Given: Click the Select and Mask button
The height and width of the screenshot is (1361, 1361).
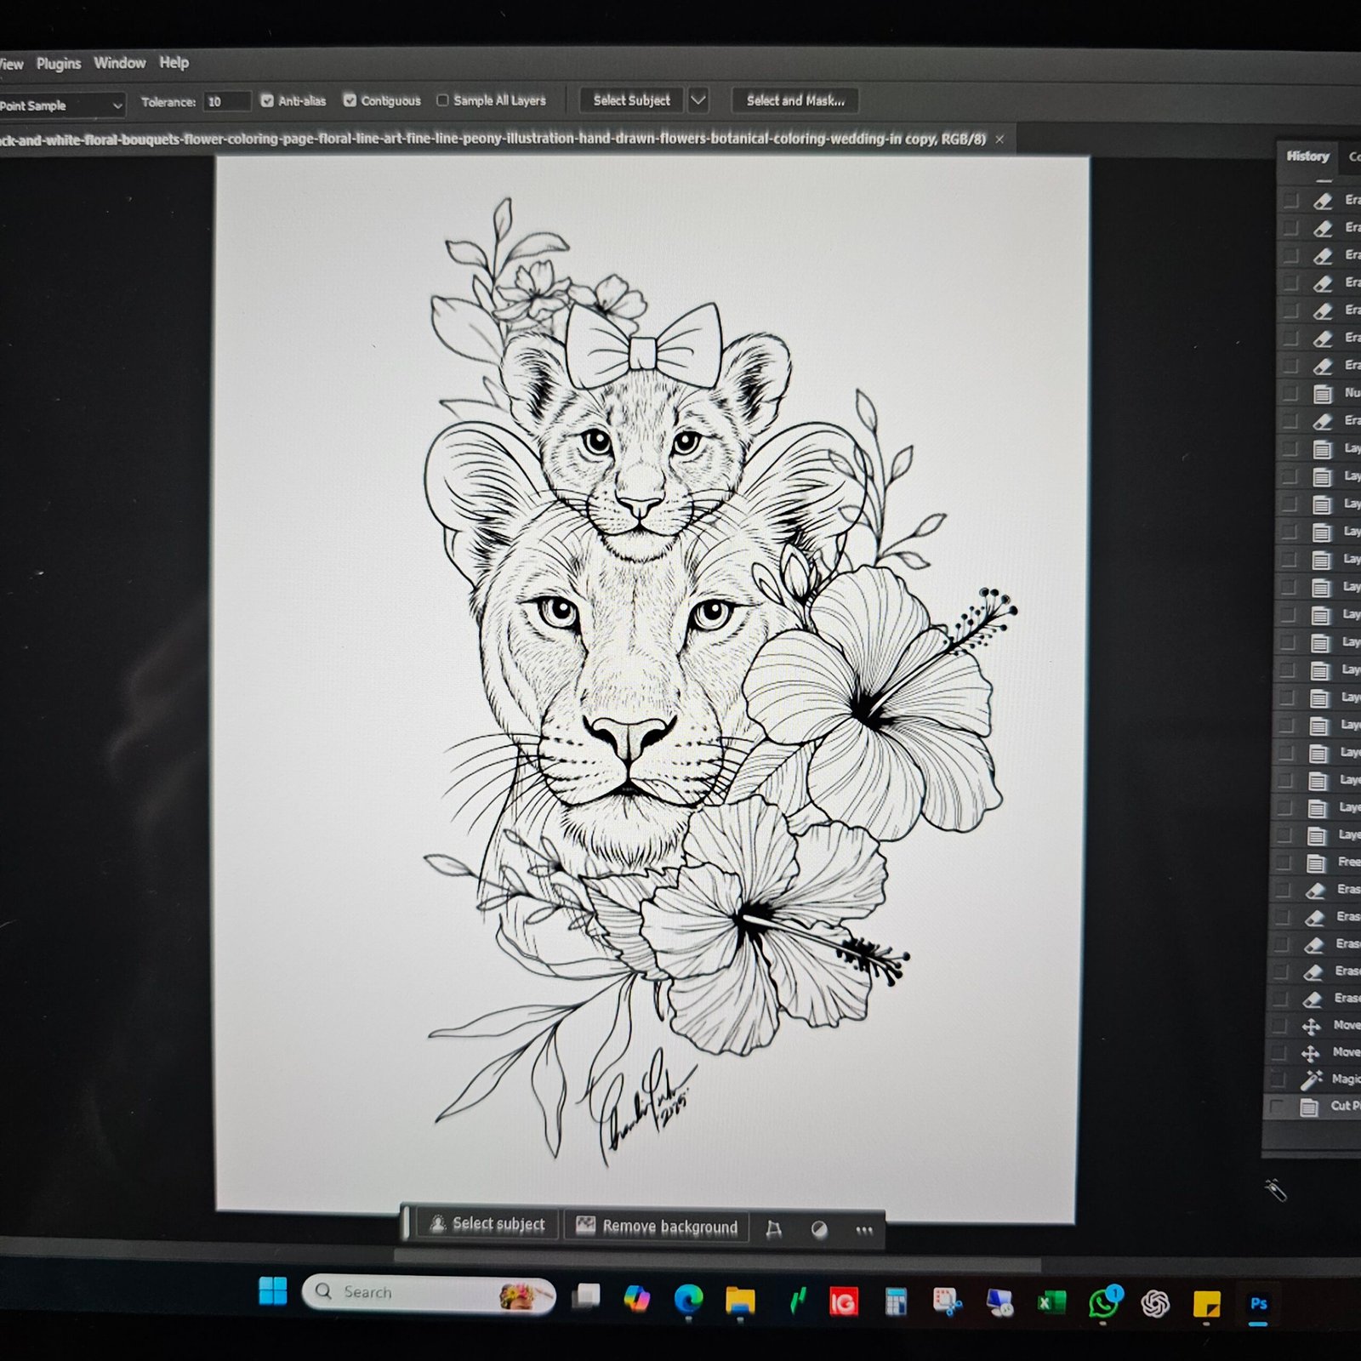Looking at the screenshot, I should (794, 100).
